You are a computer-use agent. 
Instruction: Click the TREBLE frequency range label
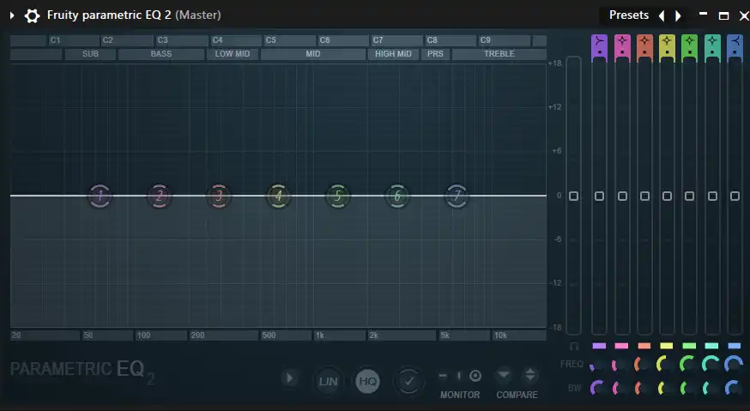[499, 54]
